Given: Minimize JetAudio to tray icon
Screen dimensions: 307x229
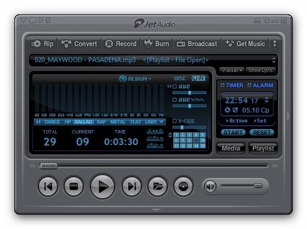Looking at the screenshot, I should [257, 20].
